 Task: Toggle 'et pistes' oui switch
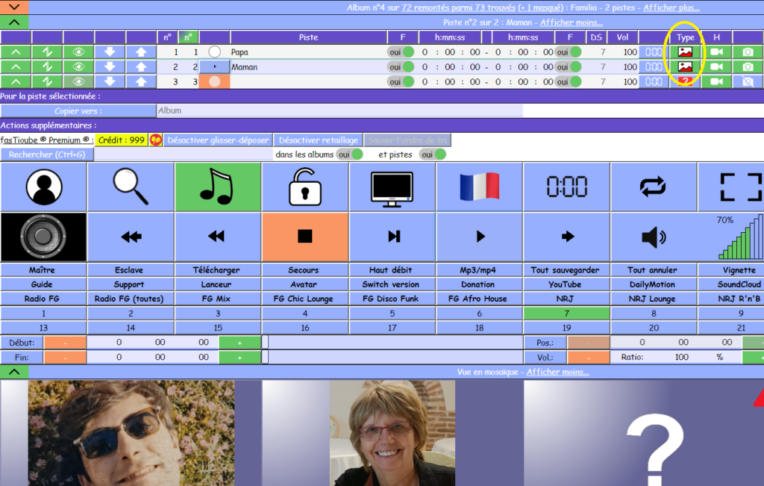coord(432,155)
